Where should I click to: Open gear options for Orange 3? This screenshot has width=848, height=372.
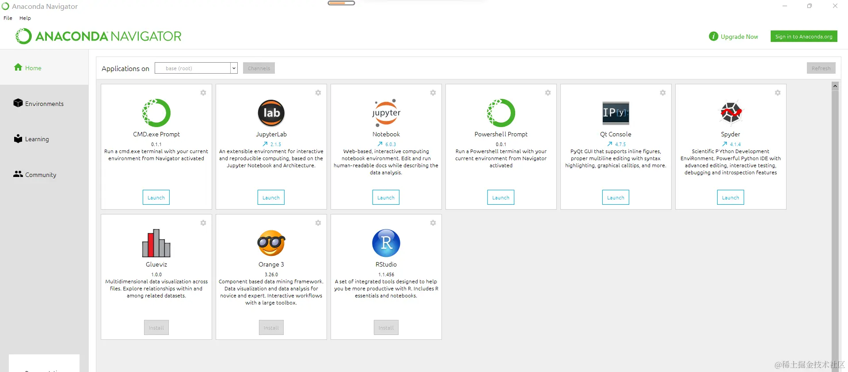pos(318,223)
